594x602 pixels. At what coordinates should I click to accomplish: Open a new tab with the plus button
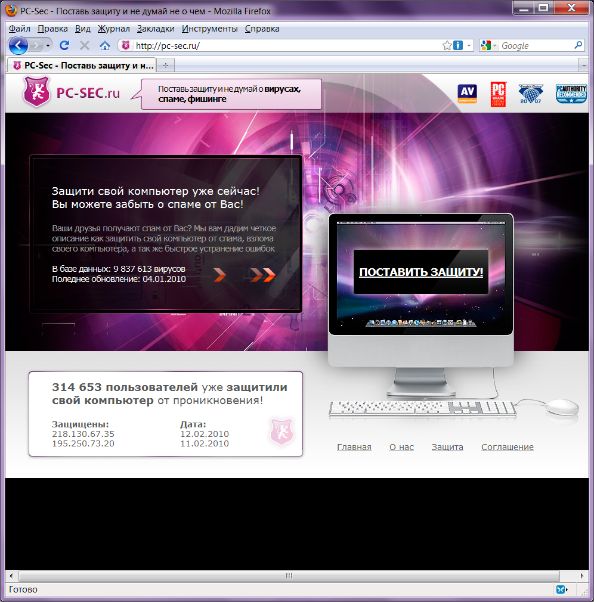click(x=166, y=66)
